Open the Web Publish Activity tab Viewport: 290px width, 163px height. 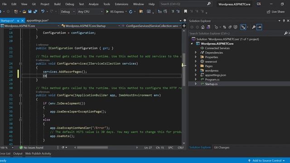[x=38, y=153]
